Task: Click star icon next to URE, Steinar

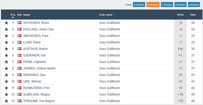Action: click(x=6, y=81)
